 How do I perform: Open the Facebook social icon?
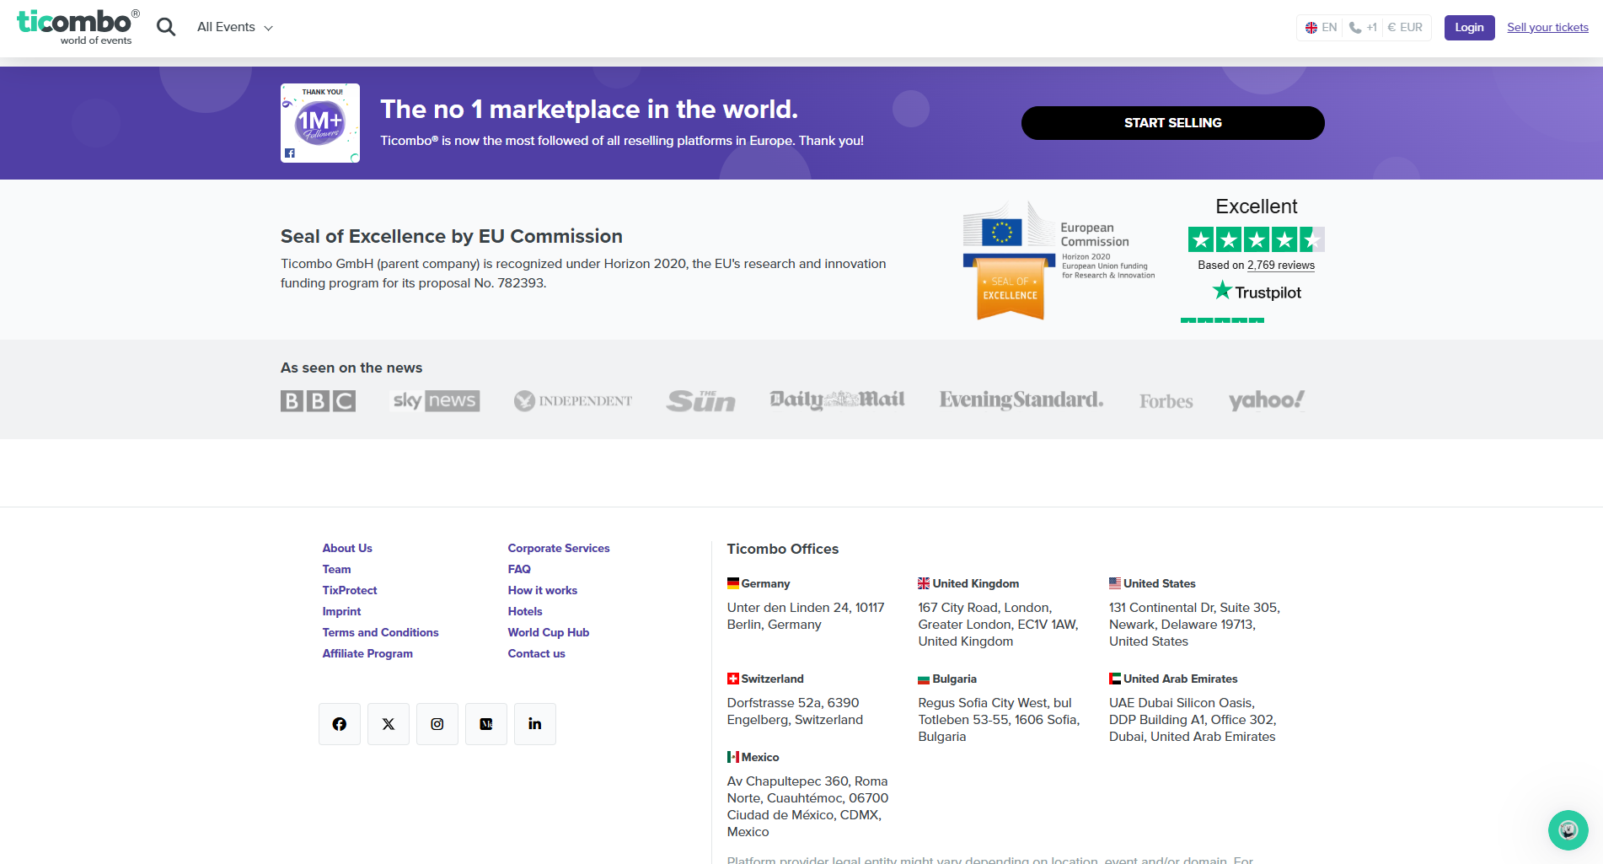coord(340,724)
